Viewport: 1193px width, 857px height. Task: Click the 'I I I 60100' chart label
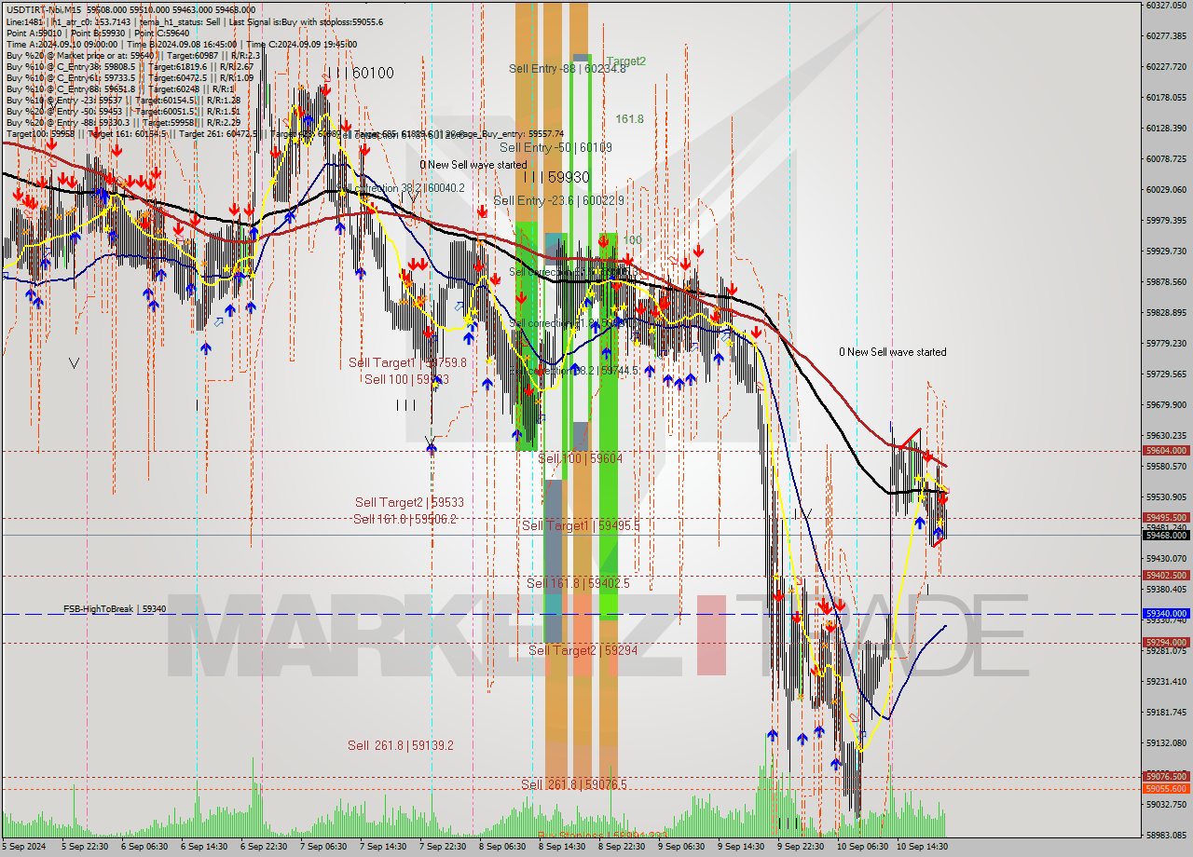click(x=359, y=73)
